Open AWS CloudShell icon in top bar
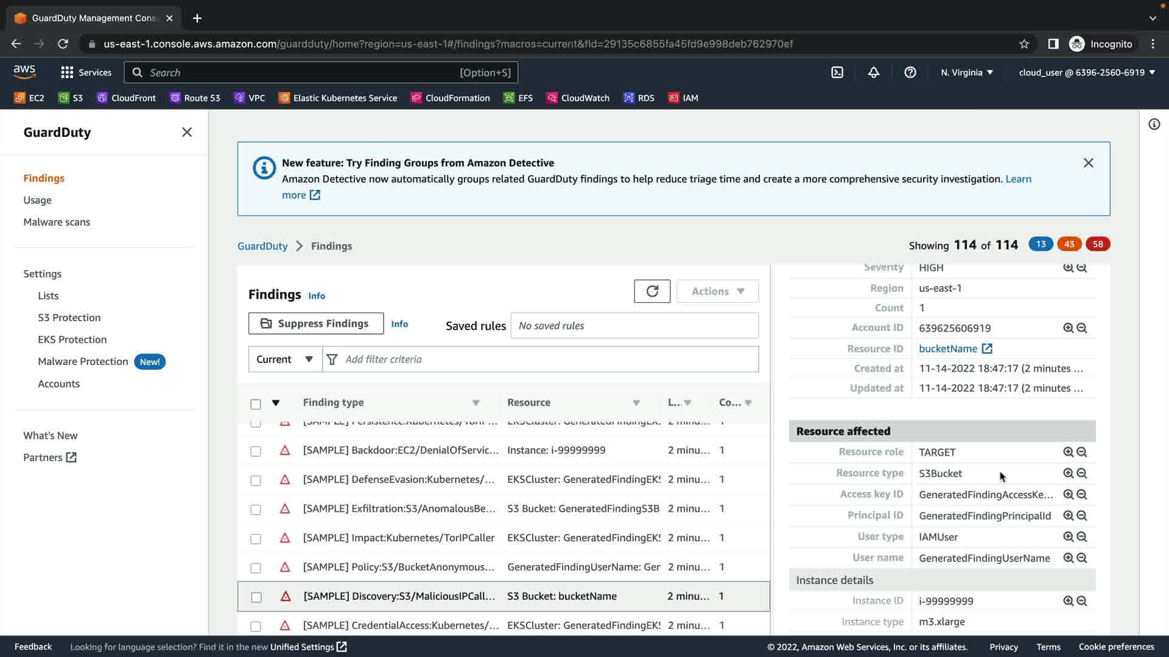The height and width of the screenshot is (657, 1169). 837,72
